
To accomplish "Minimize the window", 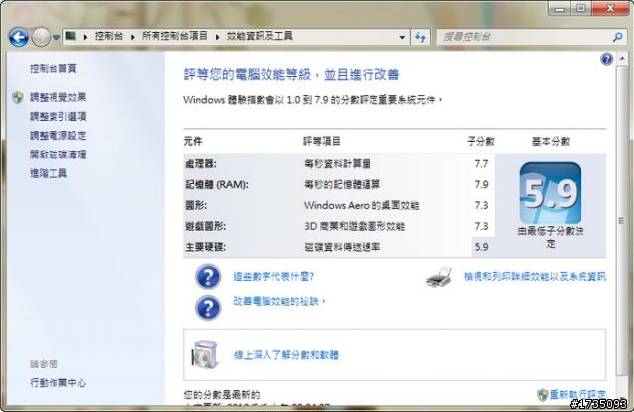I will (x=559, y=8).
